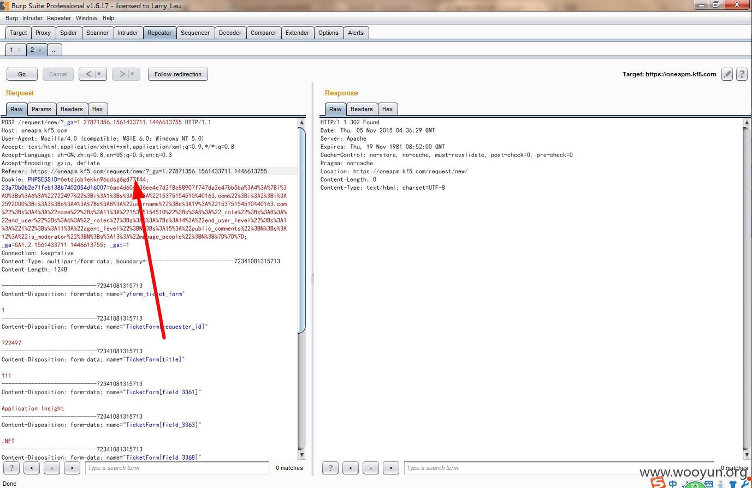Image resolution: width=752 pixels, height=488 pixels.
Task: Open the Repeater help question-mark icon
Action: tap(742, 74)
